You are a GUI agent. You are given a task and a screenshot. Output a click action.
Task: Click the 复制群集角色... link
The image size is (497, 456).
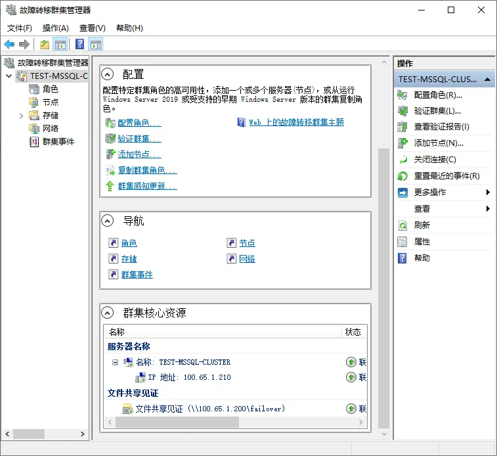(147, 170)
